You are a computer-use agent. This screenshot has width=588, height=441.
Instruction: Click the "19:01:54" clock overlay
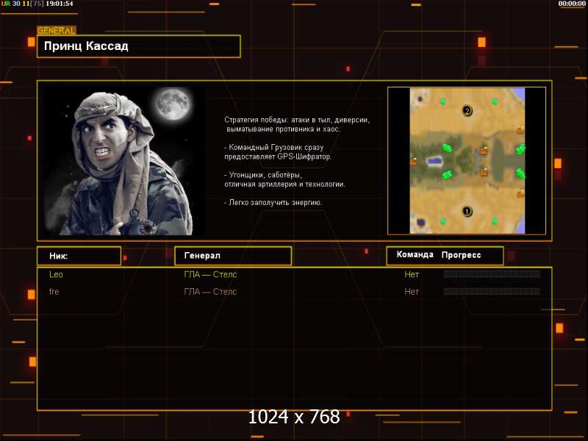(60, 4)
